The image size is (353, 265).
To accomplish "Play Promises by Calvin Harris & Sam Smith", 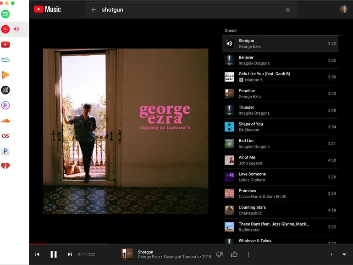I will point(280,193).
